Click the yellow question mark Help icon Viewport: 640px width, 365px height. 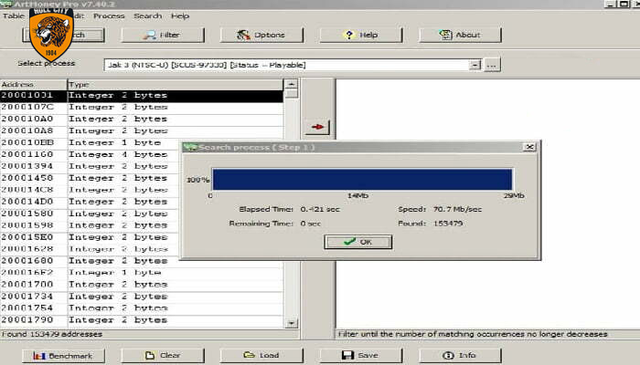349,35
